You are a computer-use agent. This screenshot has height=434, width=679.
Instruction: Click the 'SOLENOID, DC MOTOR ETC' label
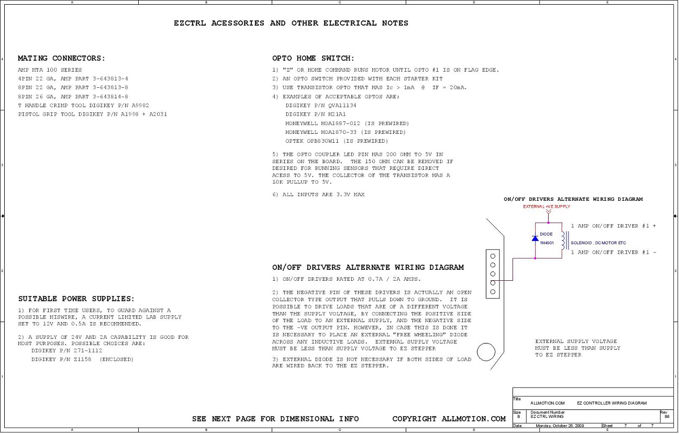[598, 243]
